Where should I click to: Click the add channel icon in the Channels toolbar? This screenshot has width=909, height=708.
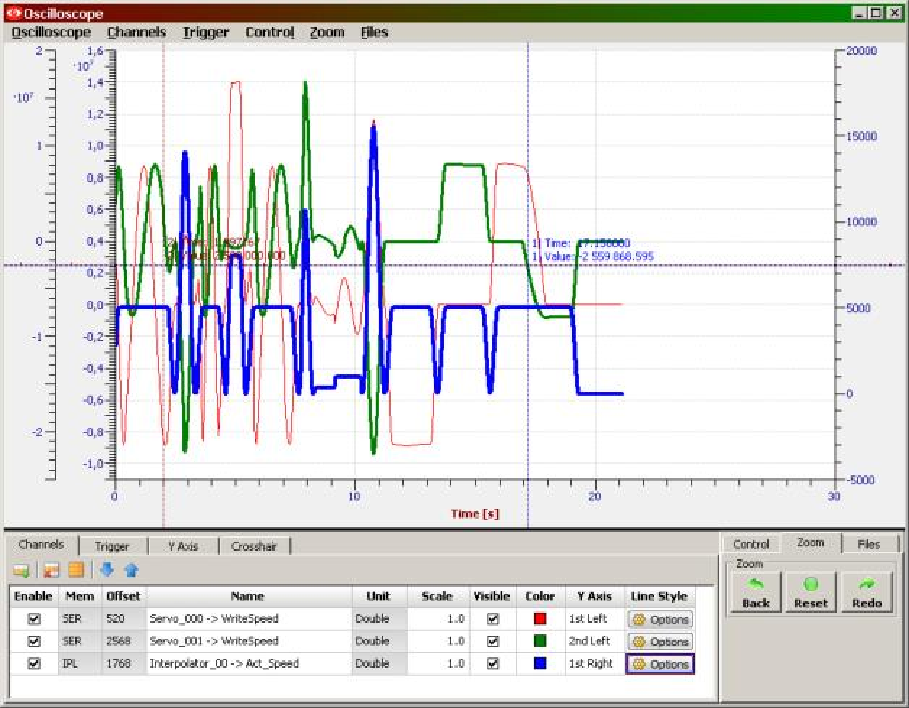21,570
